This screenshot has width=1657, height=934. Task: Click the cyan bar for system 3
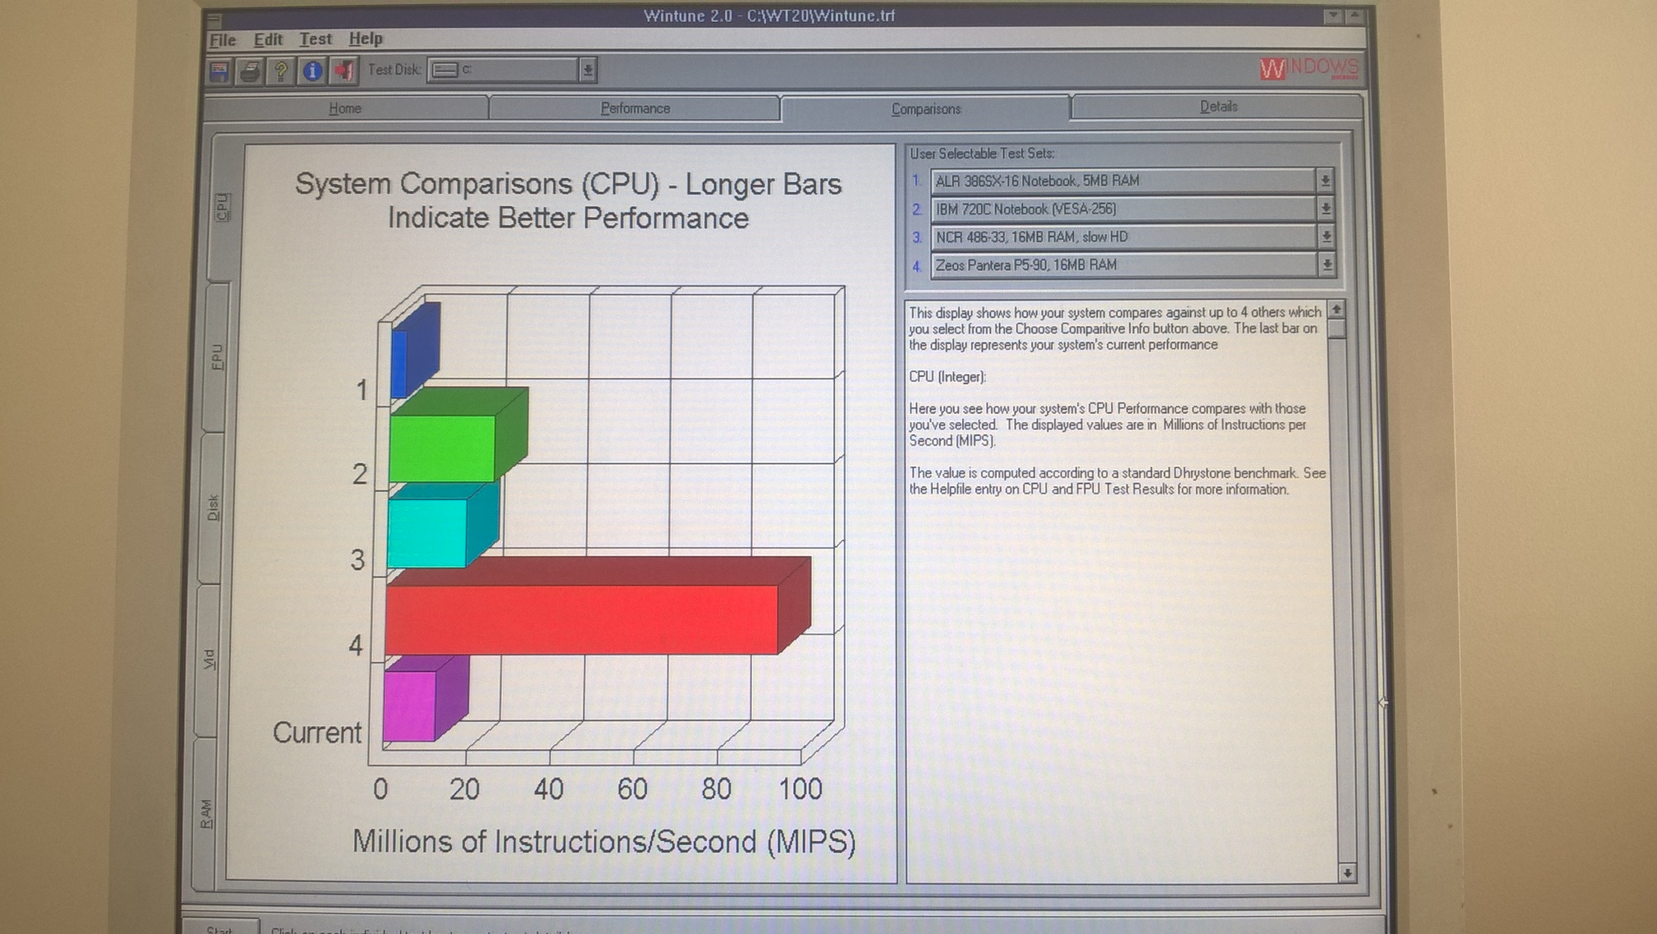[443, 524]
